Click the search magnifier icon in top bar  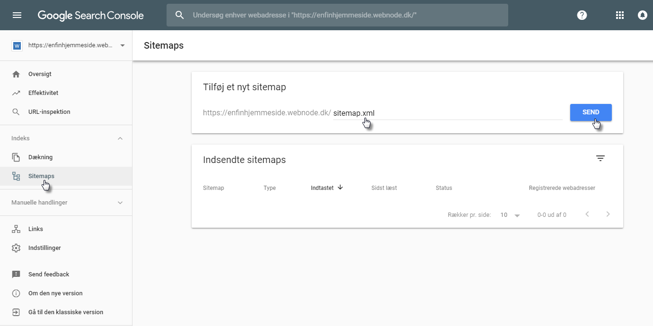tap(179, 15)
